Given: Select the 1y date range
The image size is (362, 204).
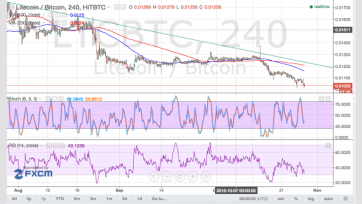Looking at the screenshot, I should coord(43,199).
